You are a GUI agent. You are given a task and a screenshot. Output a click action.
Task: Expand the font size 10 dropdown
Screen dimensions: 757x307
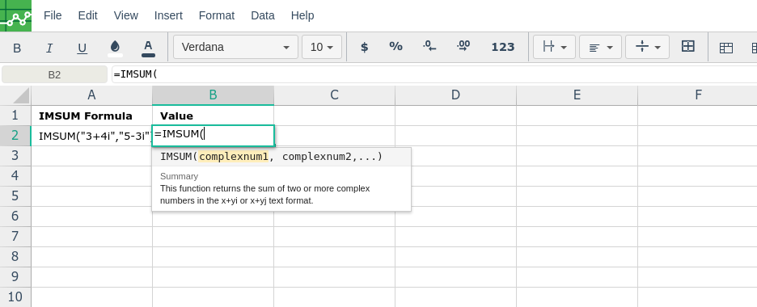click(322, 47)
